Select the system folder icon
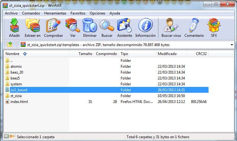Image resolution: width=237 pixels, height=141 pixels. pyautogui.click(x=7, y=84)
